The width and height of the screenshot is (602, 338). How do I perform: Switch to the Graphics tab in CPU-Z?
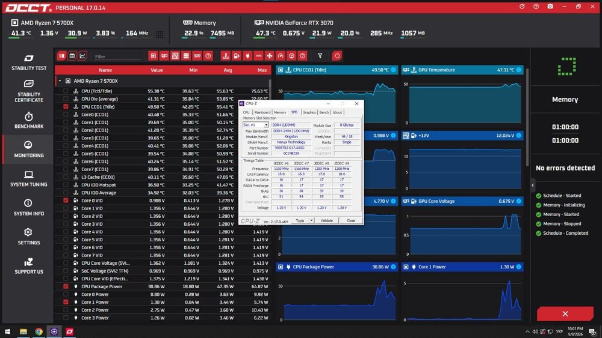pyautogui.click(x=309, y=112)
